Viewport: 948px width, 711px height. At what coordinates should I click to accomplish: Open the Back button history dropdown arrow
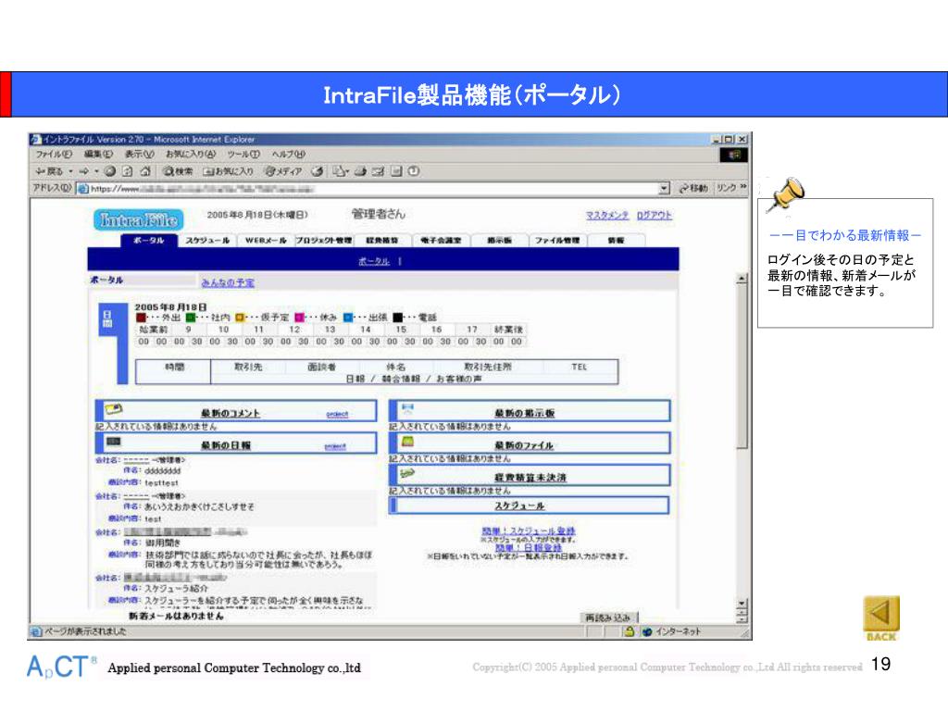[x=71, y=171]
